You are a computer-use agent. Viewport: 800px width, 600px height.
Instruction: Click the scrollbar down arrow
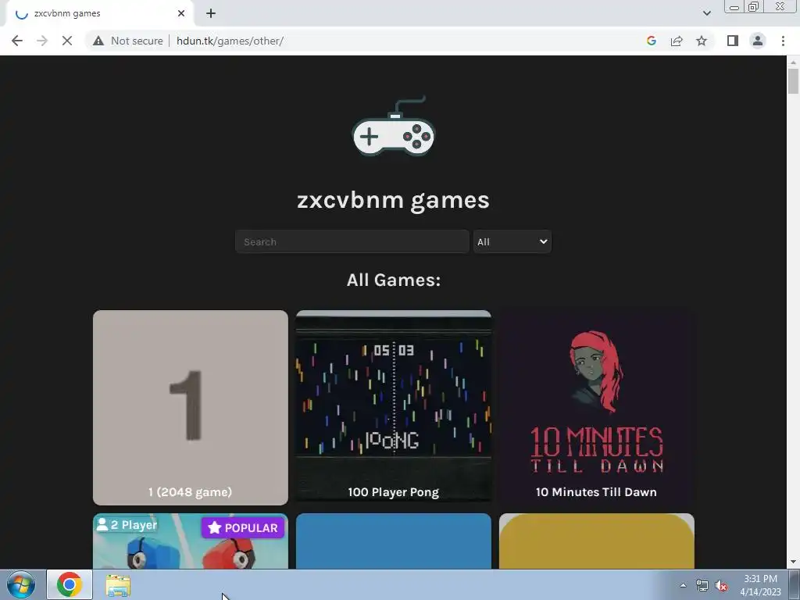[x=793, y=562]
